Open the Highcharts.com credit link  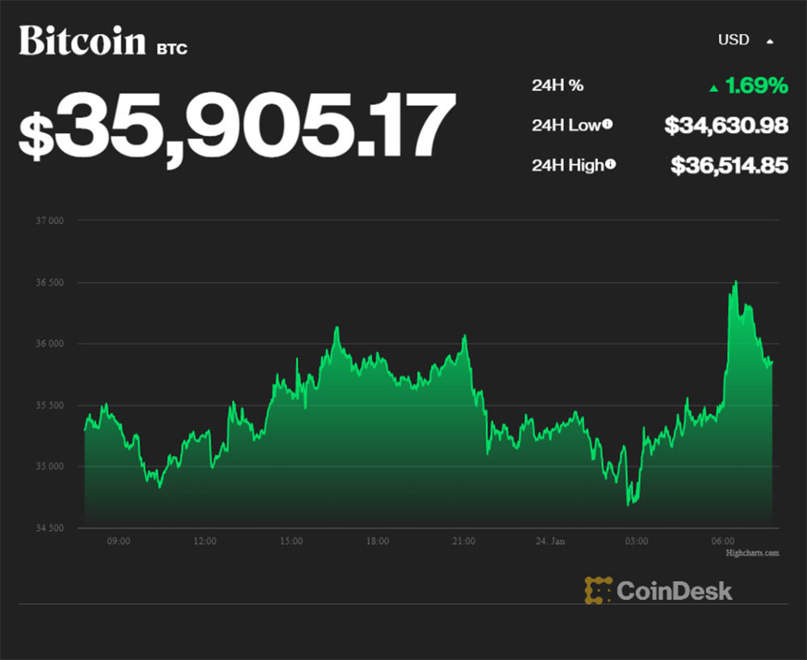pyautogui.click(x=752, y=553)
